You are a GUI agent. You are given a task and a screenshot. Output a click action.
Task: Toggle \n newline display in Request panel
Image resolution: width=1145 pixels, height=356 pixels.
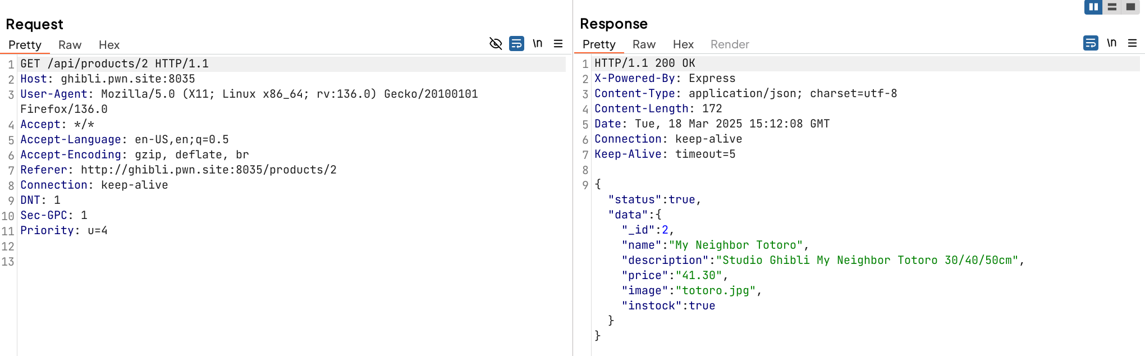(538, 43)
